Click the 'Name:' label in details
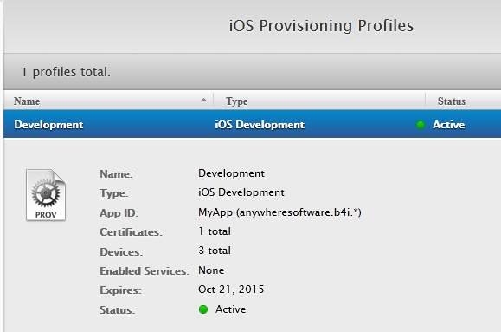Image resolution: width=501 pixels, height=332 pixels. tap(116, 174)
